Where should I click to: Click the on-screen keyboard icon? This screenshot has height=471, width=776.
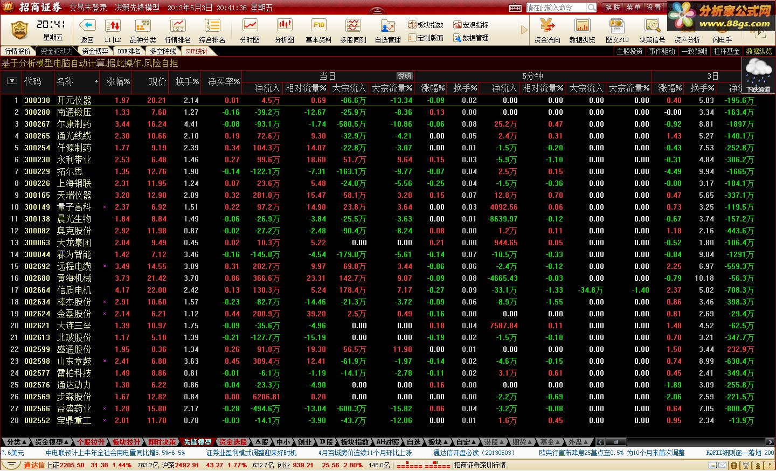point(515,8)
